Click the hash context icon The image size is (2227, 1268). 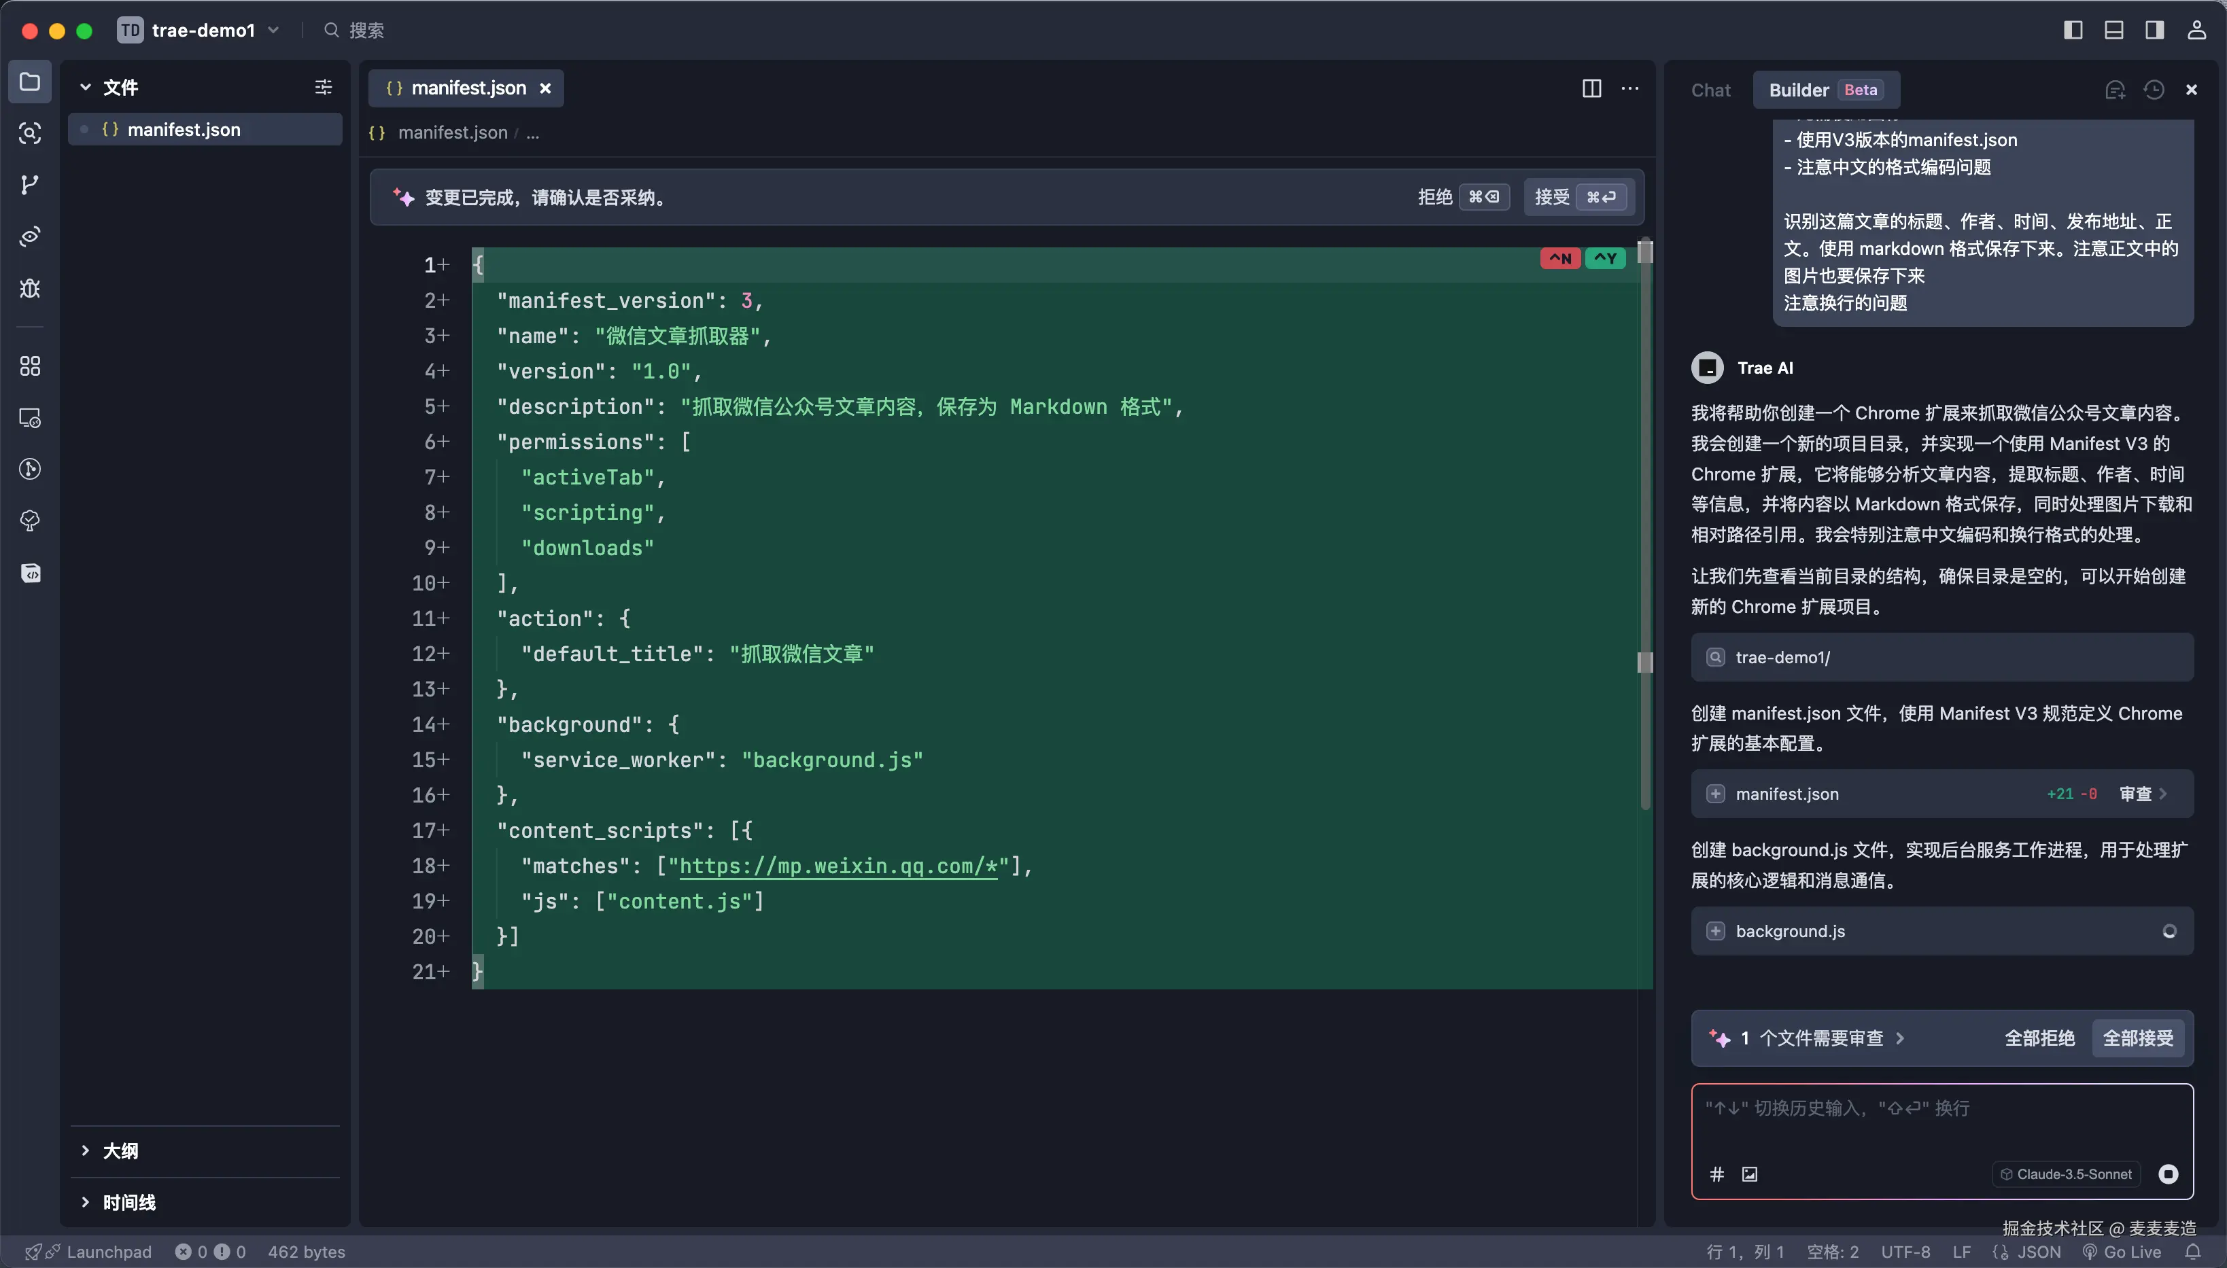pos(1716,1174)
